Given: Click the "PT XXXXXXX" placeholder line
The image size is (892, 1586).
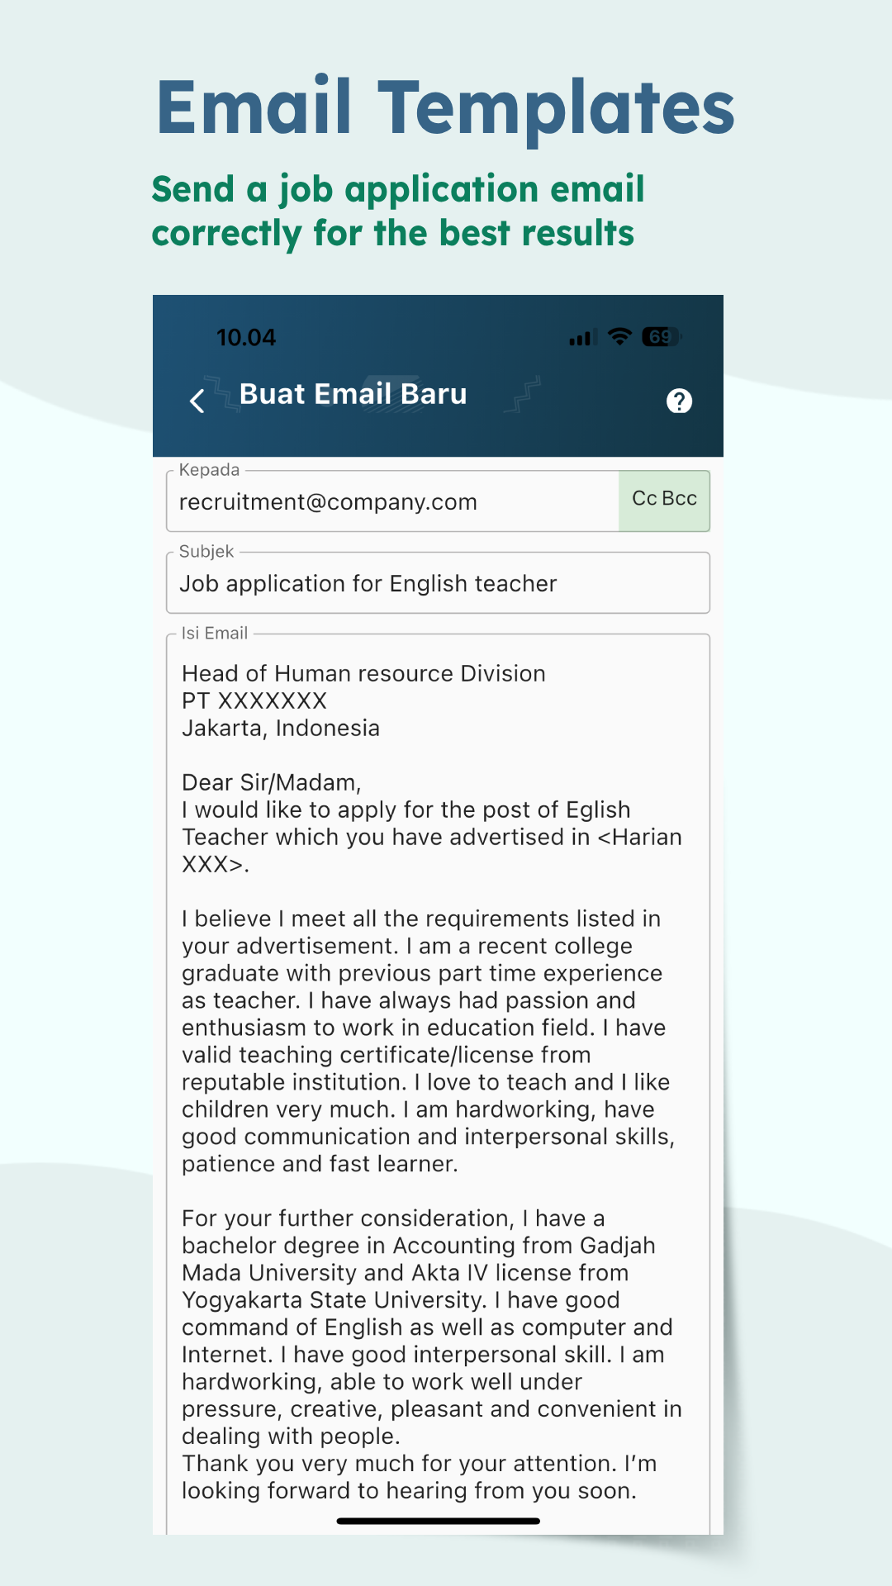Looking at the screenshot, I should click(x=254, y=700).
